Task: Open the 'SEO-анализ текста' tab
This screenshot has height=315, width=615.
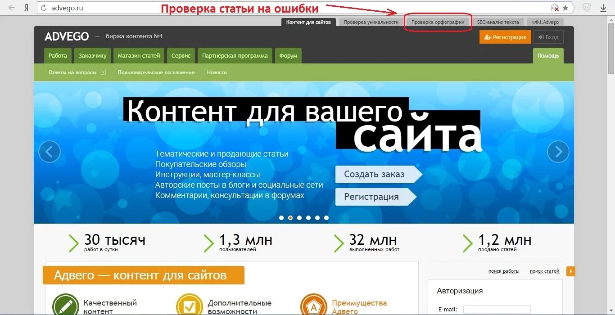Action: [498, 22]
